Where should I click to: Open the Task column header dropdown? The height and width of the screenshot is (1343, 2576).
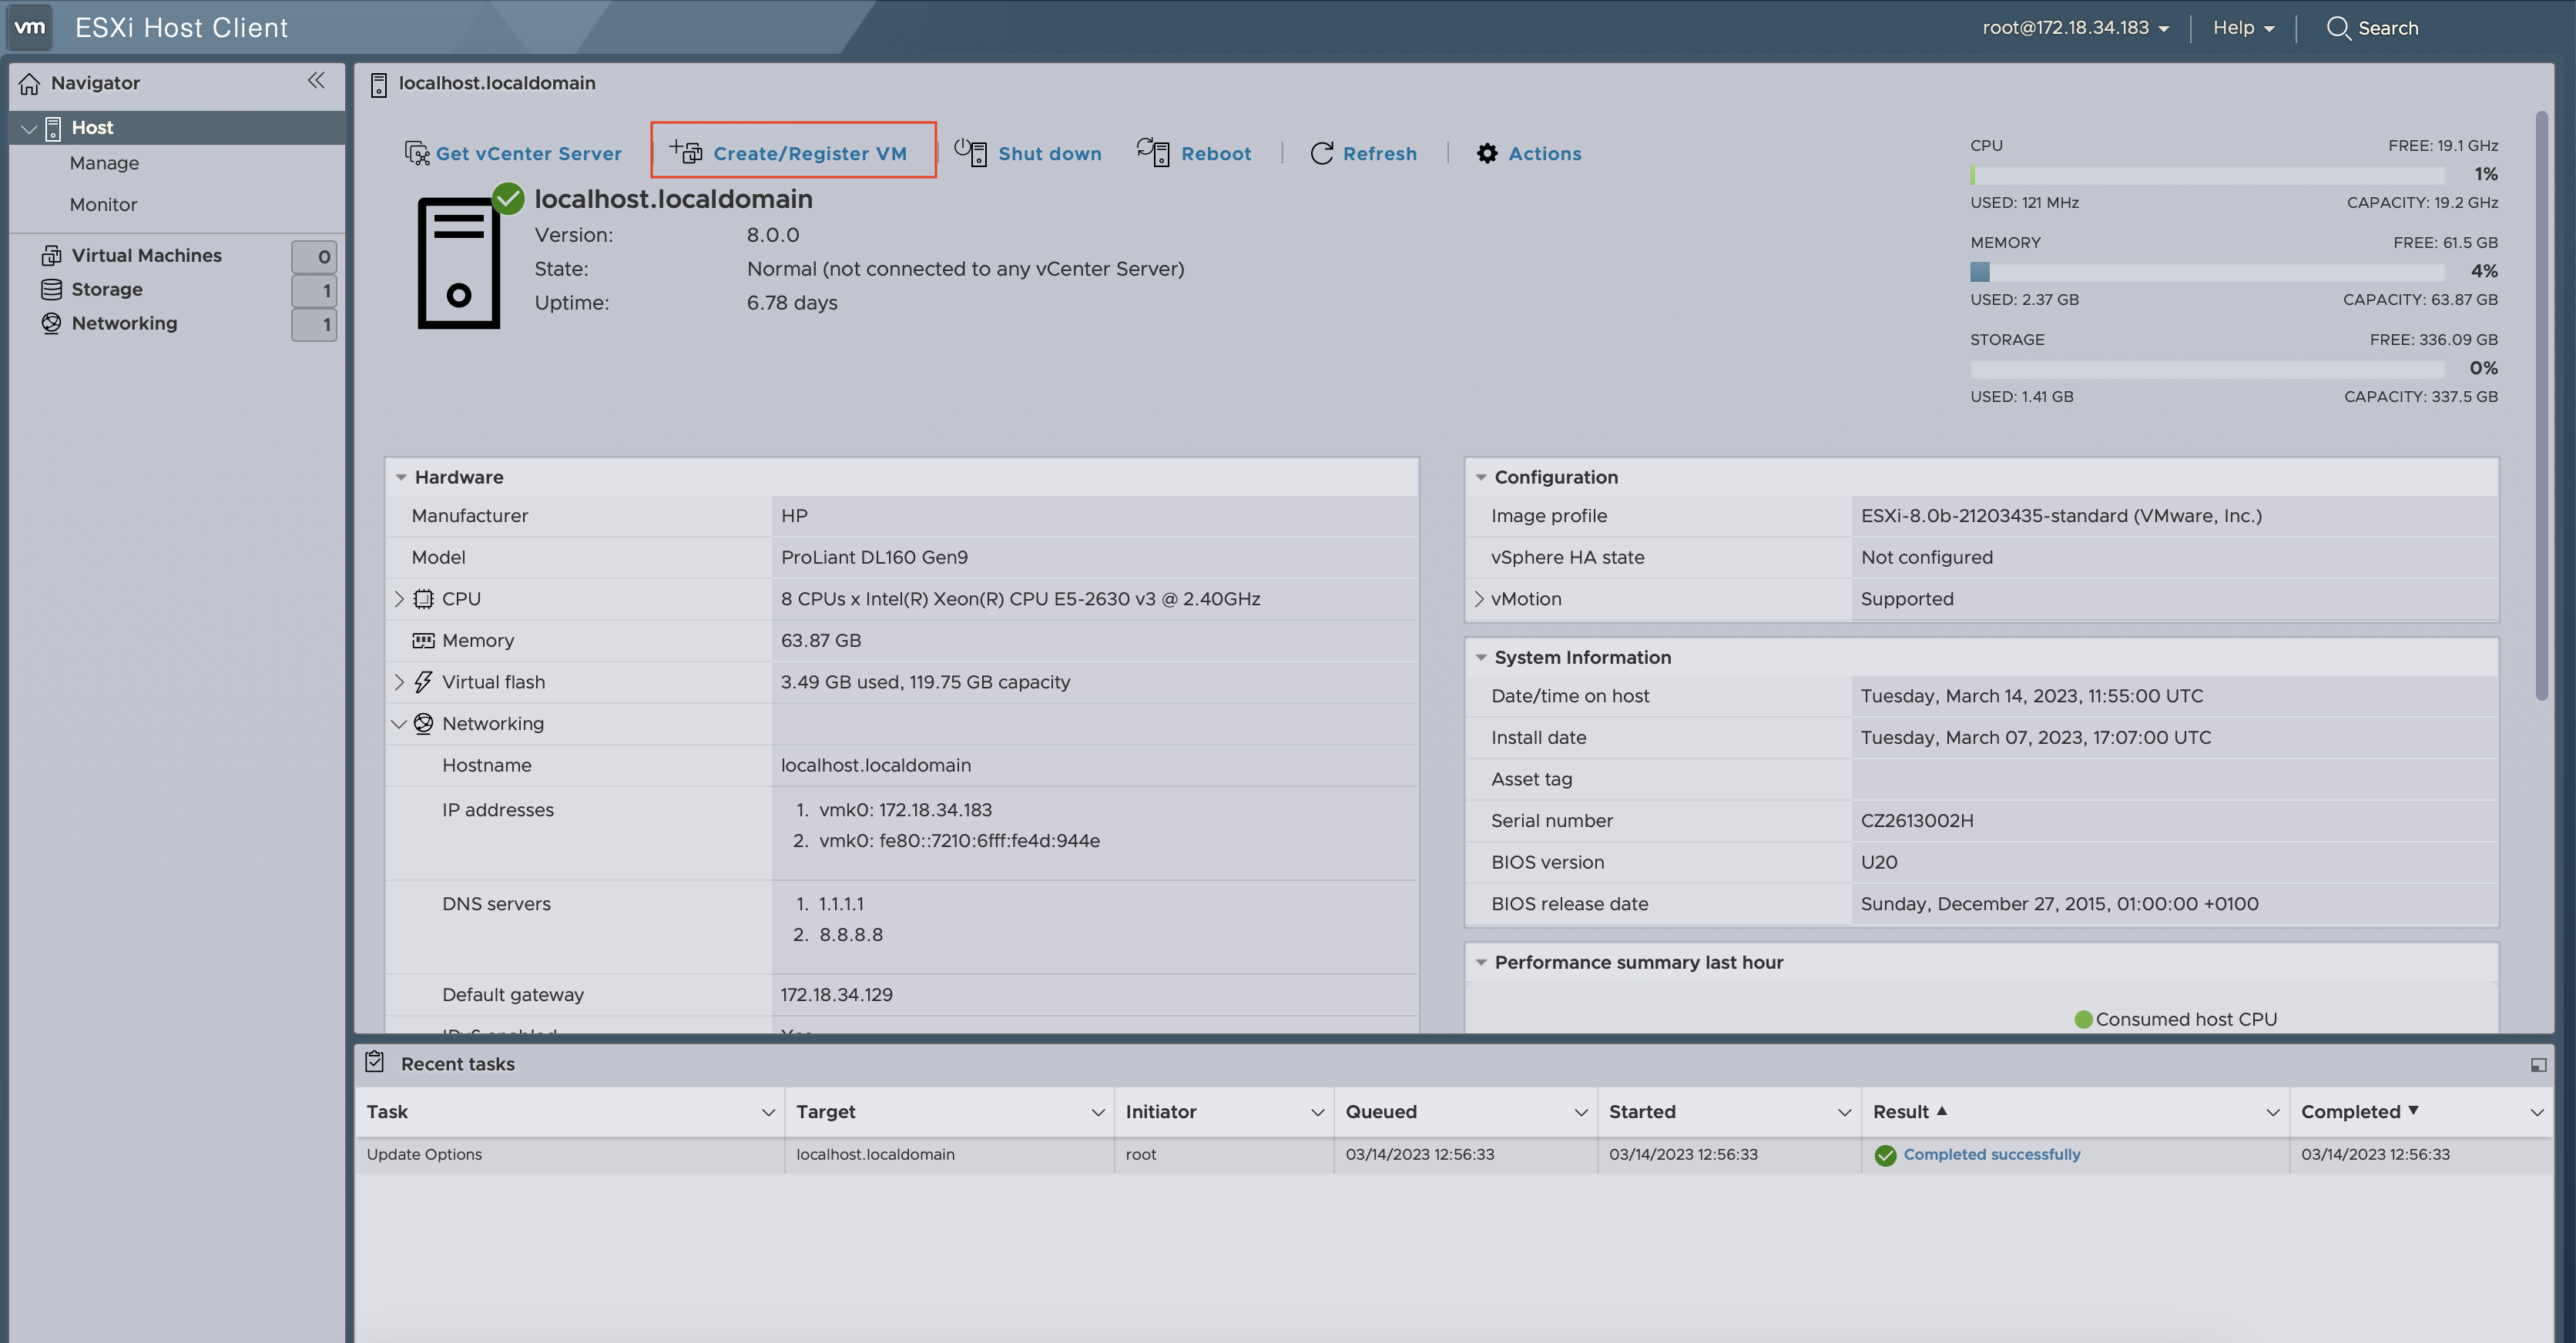[x=768, y=1112]
